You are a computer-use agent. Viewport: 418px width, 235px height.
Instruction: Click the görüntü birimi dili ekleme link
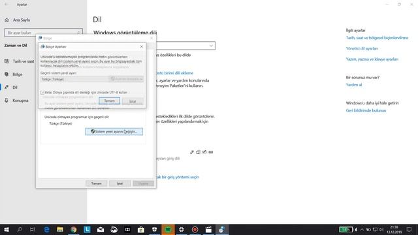pos(174,73)
